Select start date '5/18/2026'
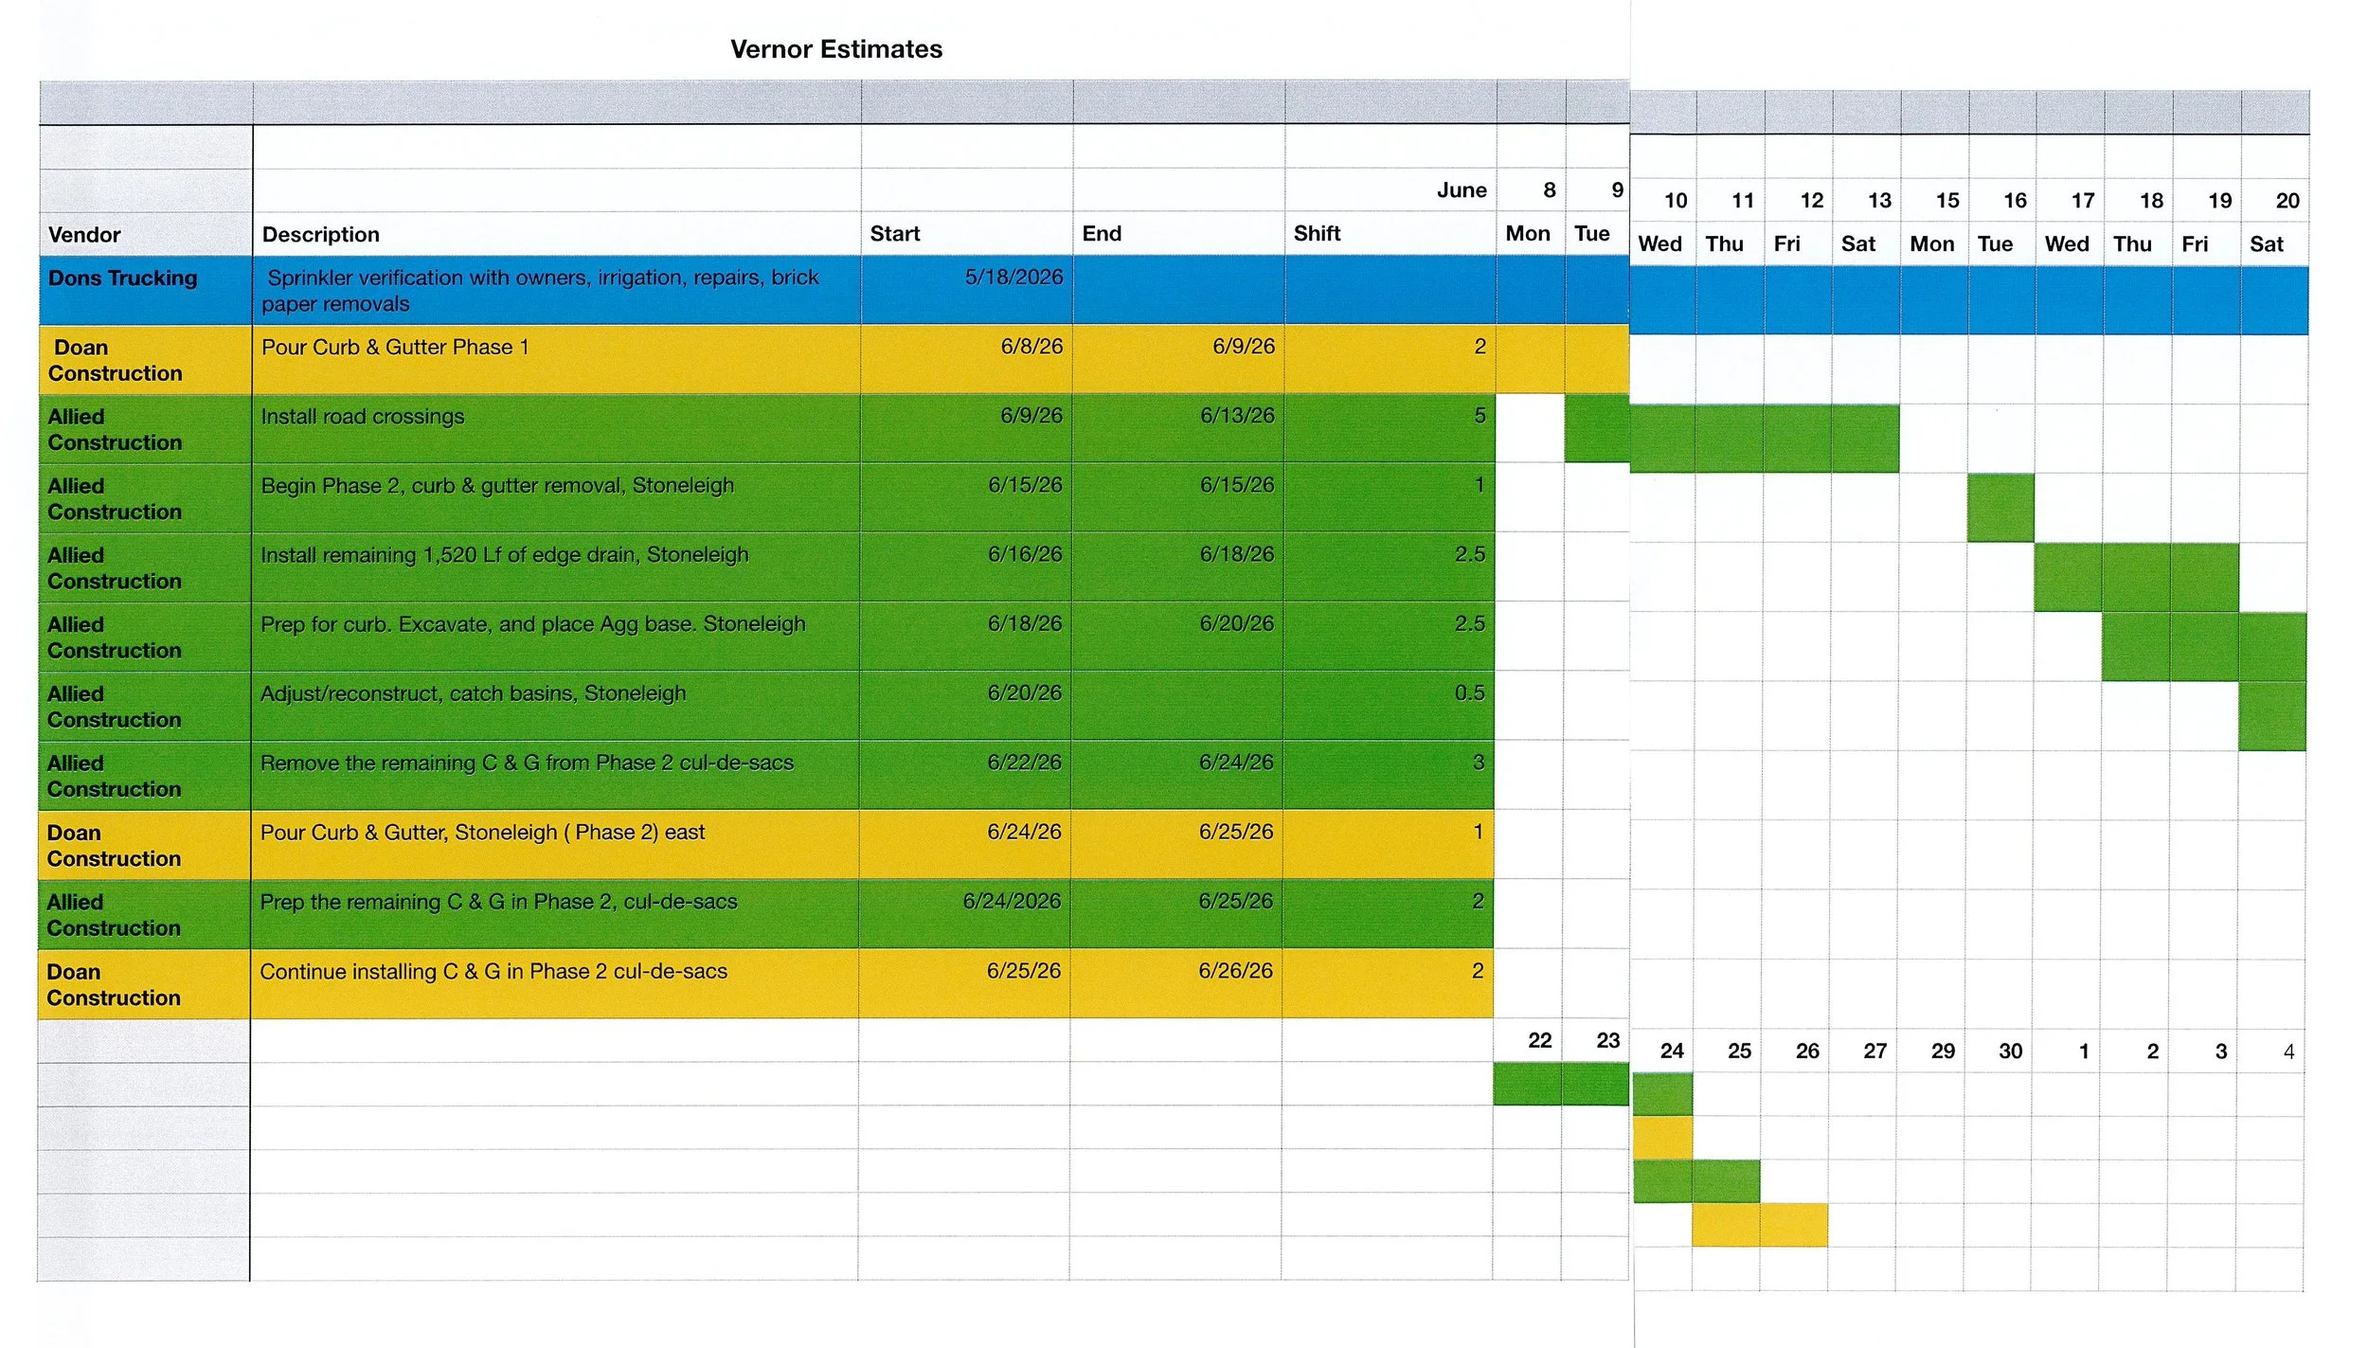 click(1014, 278)
